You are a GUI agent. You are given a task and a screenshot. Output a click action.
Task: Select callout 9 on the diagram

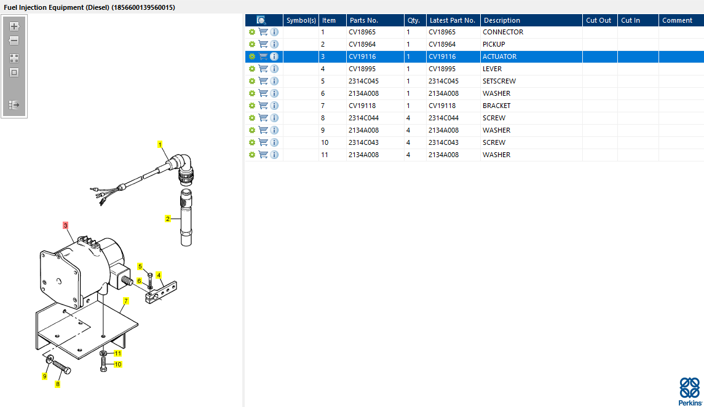pyautogui.click(x=44, y=376)
